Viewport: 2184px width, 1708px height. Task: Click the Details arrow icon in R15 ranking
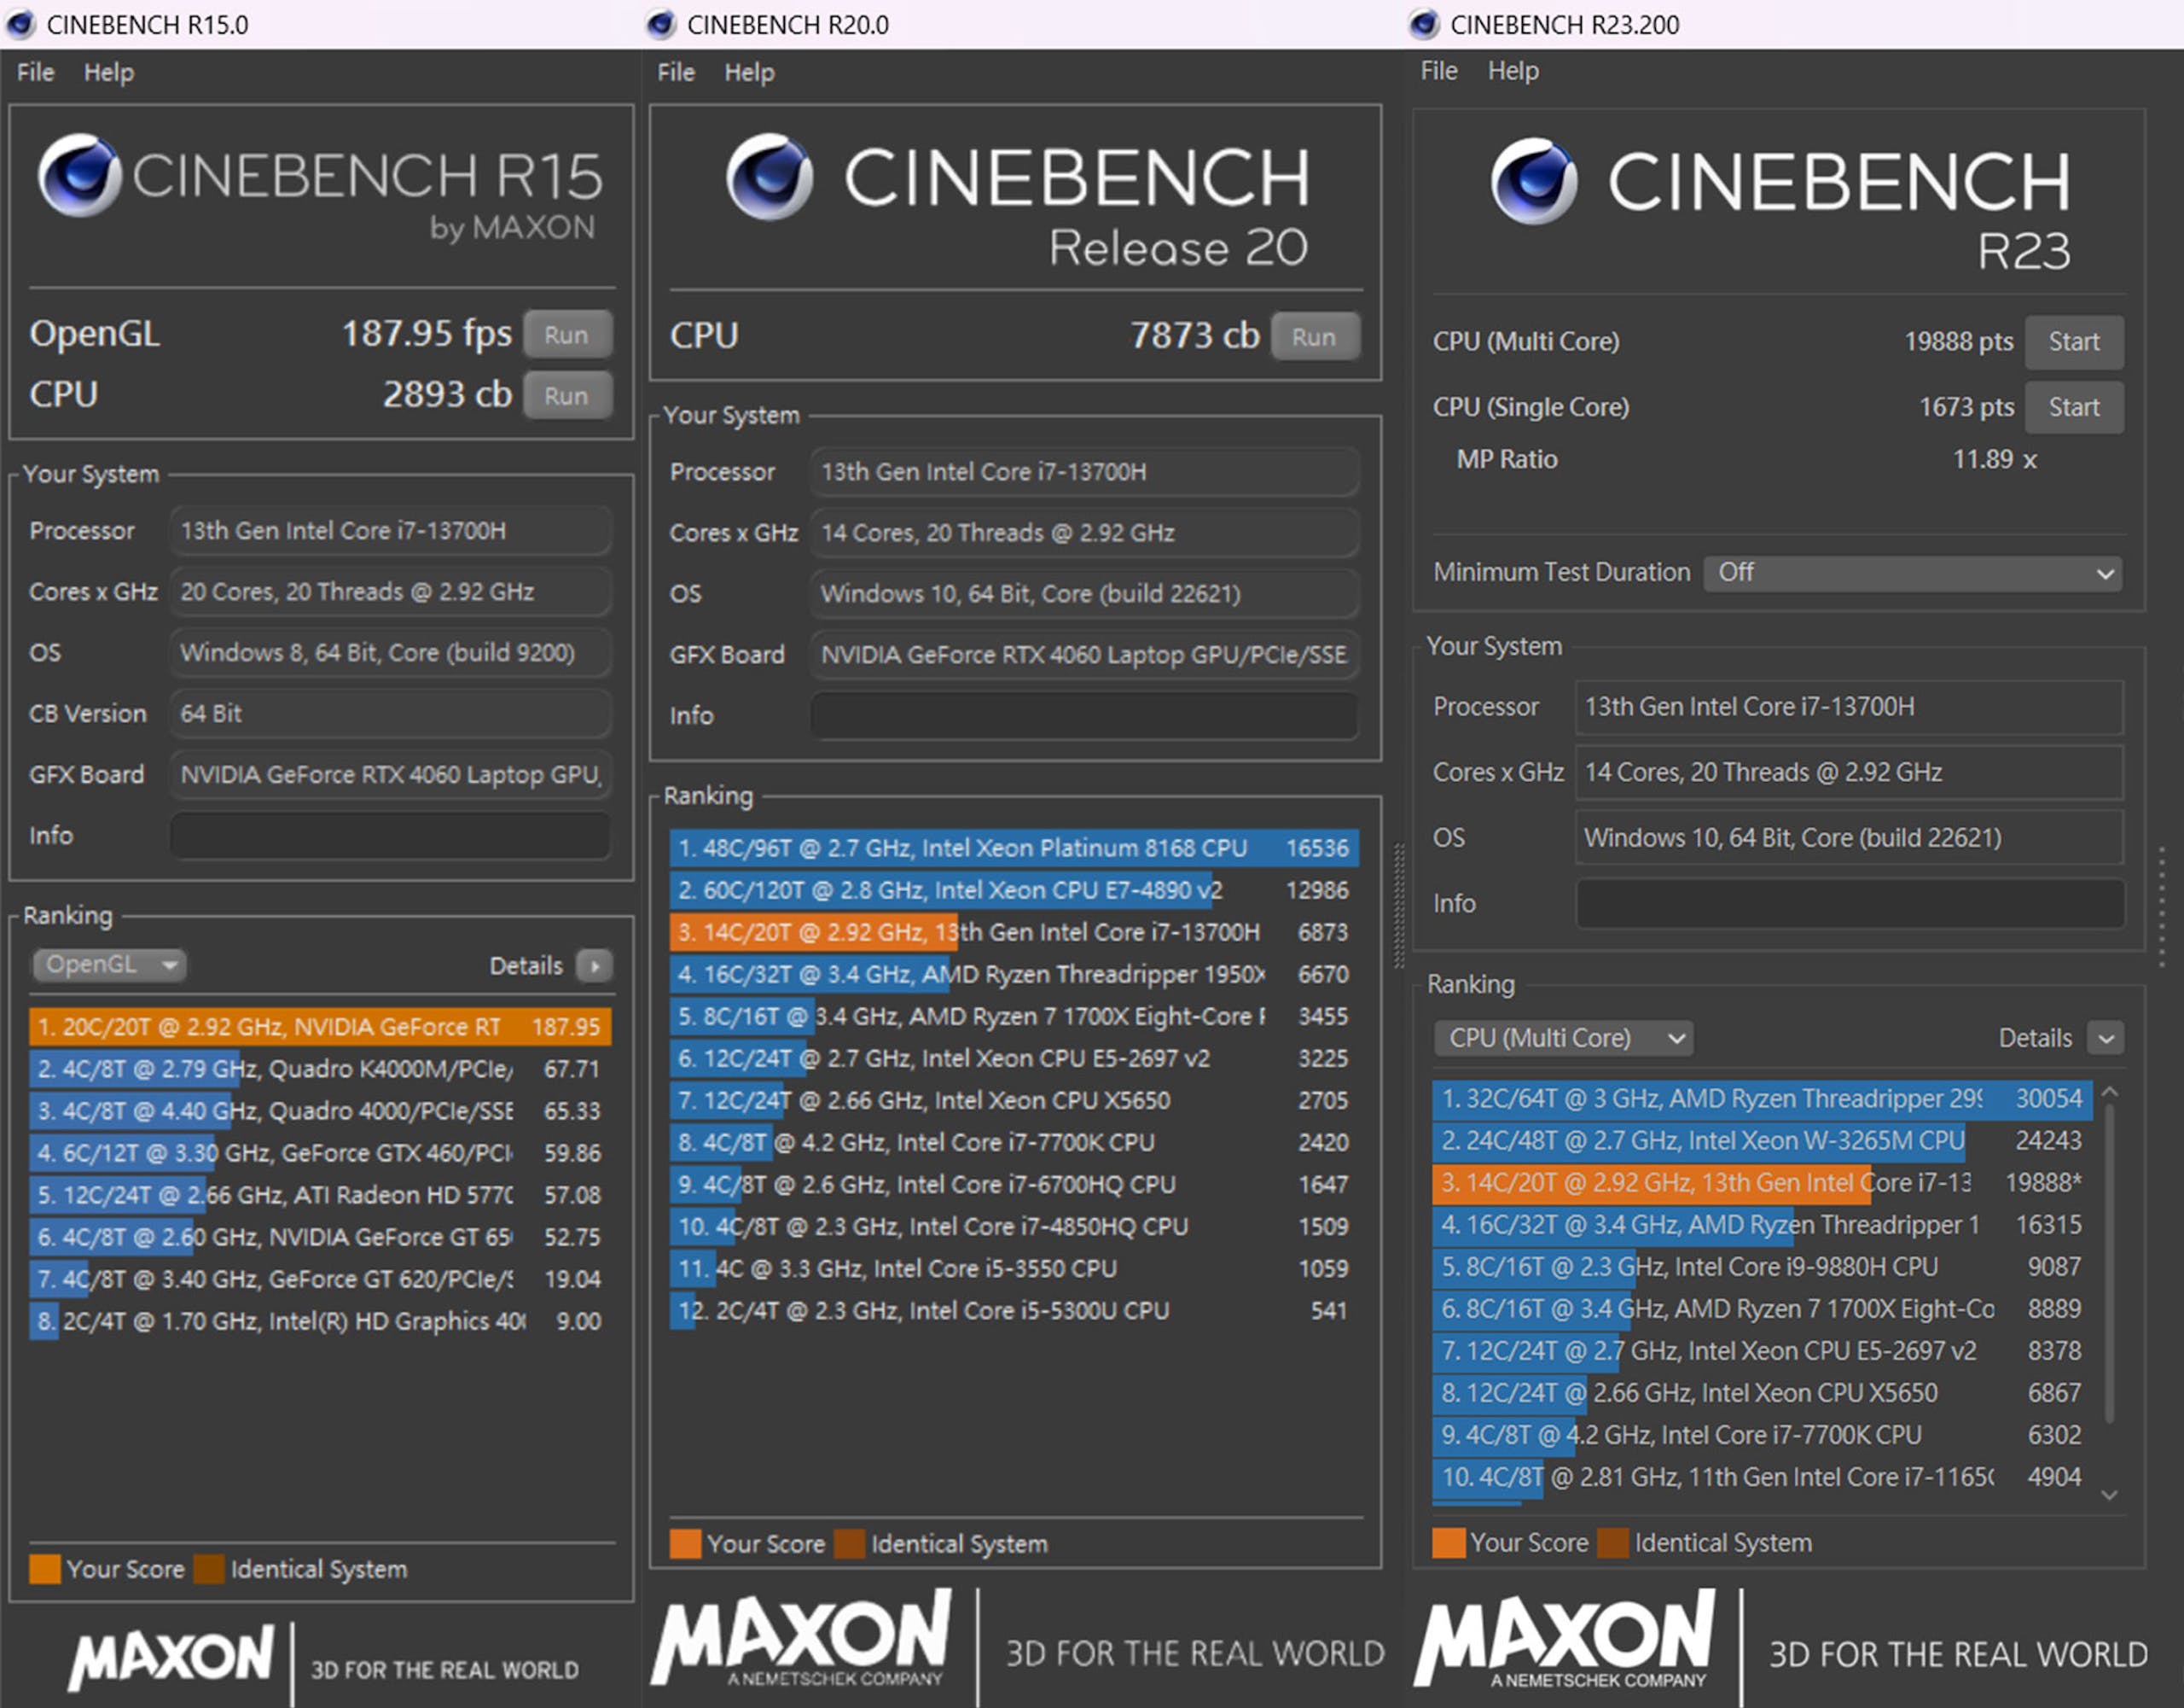(594, 965)
